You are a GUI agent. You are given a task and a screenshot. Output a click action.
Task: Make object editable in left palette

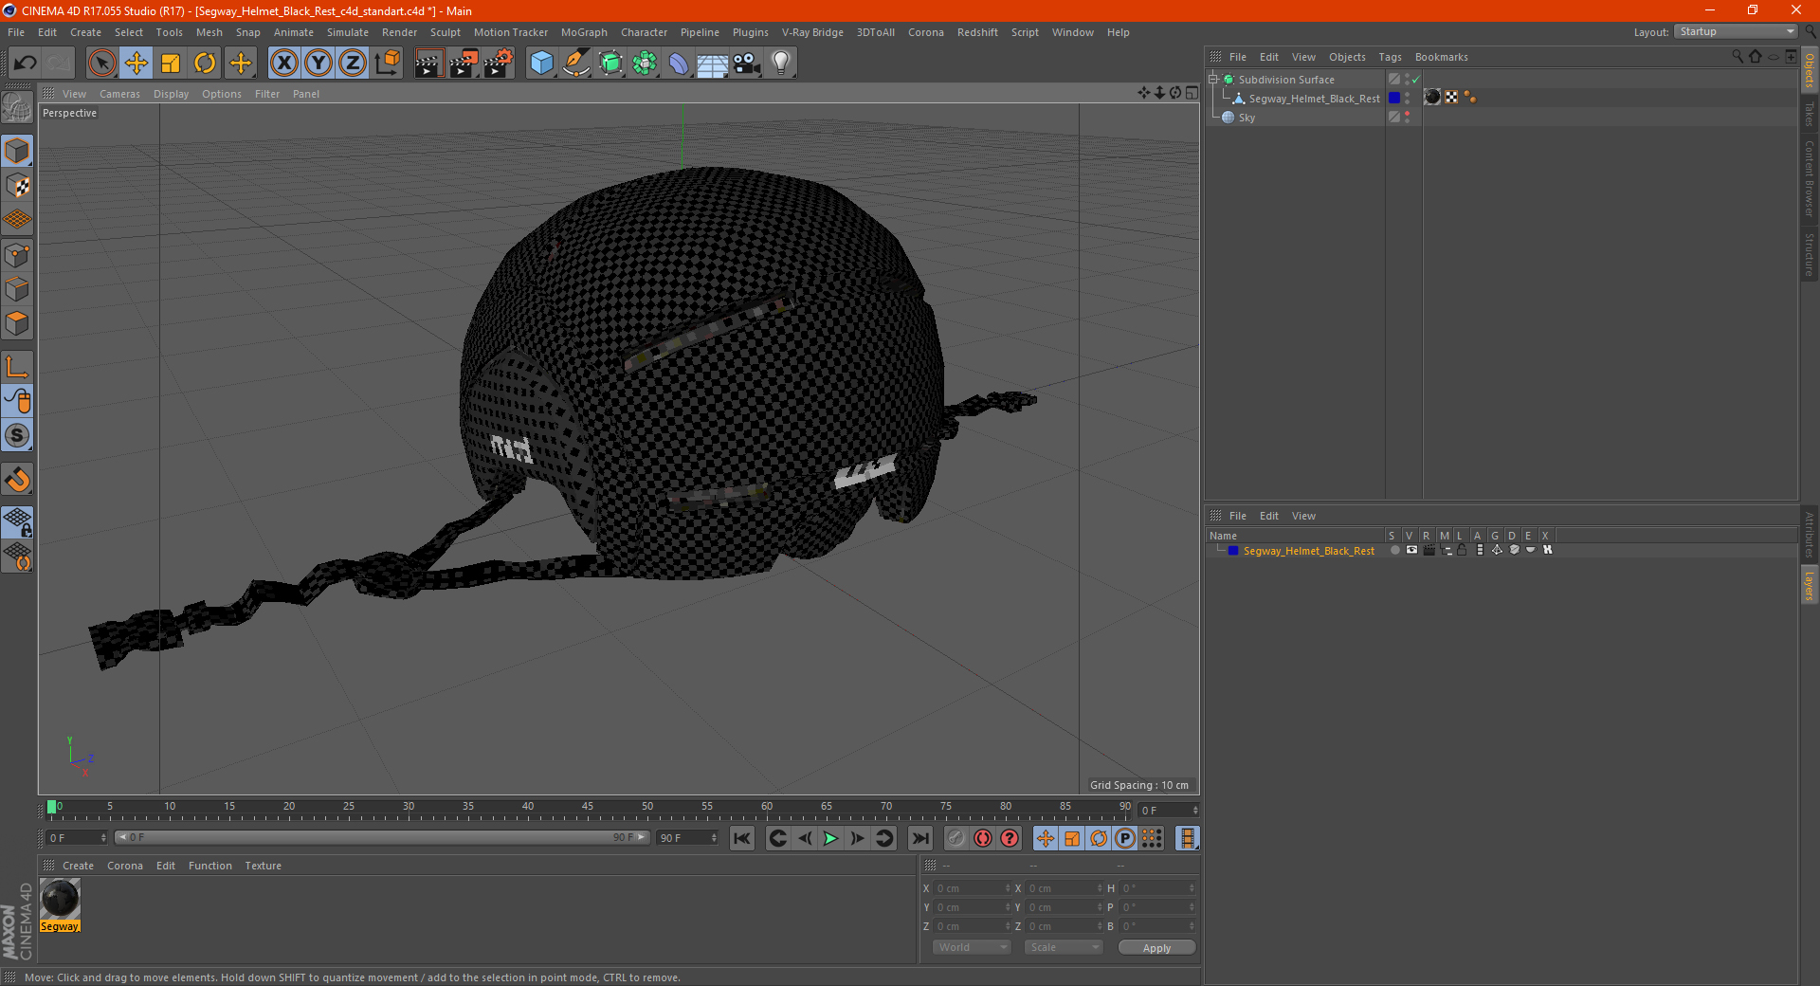(x=17, y=107)
